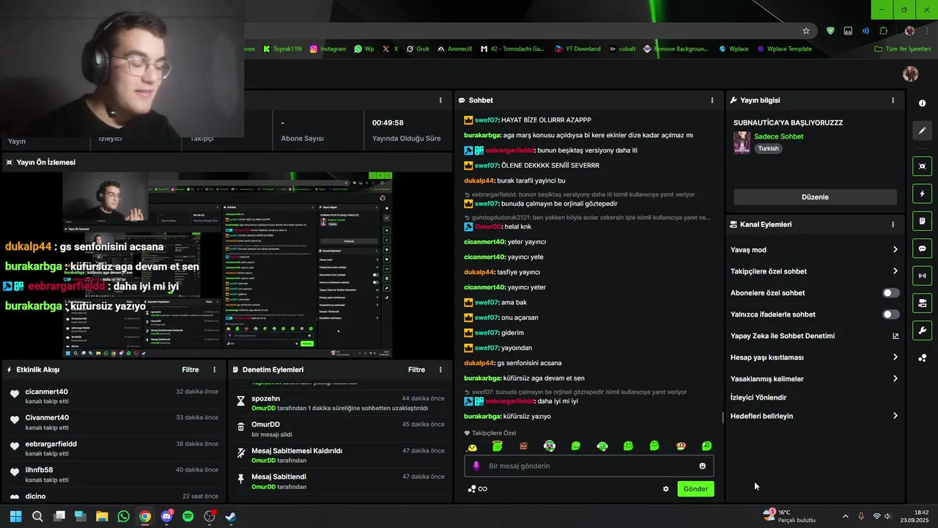Open Spotify from the taskbar

pos(188,516)
